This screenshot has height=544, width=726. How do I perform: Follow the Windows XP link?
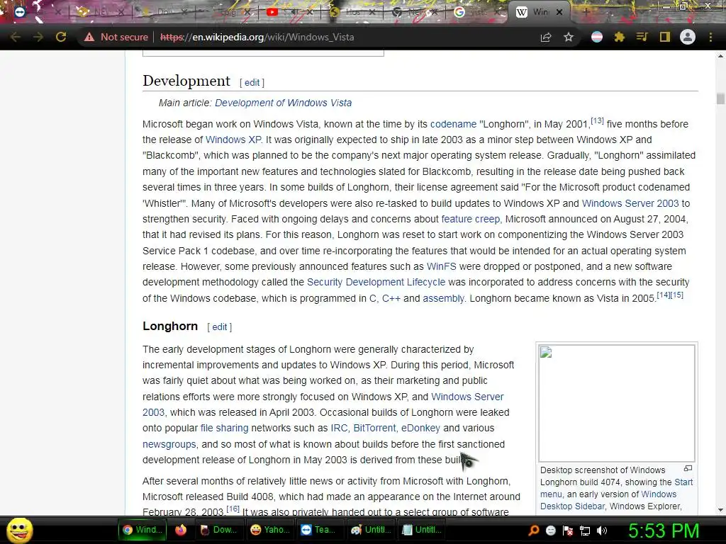(233, 140)
